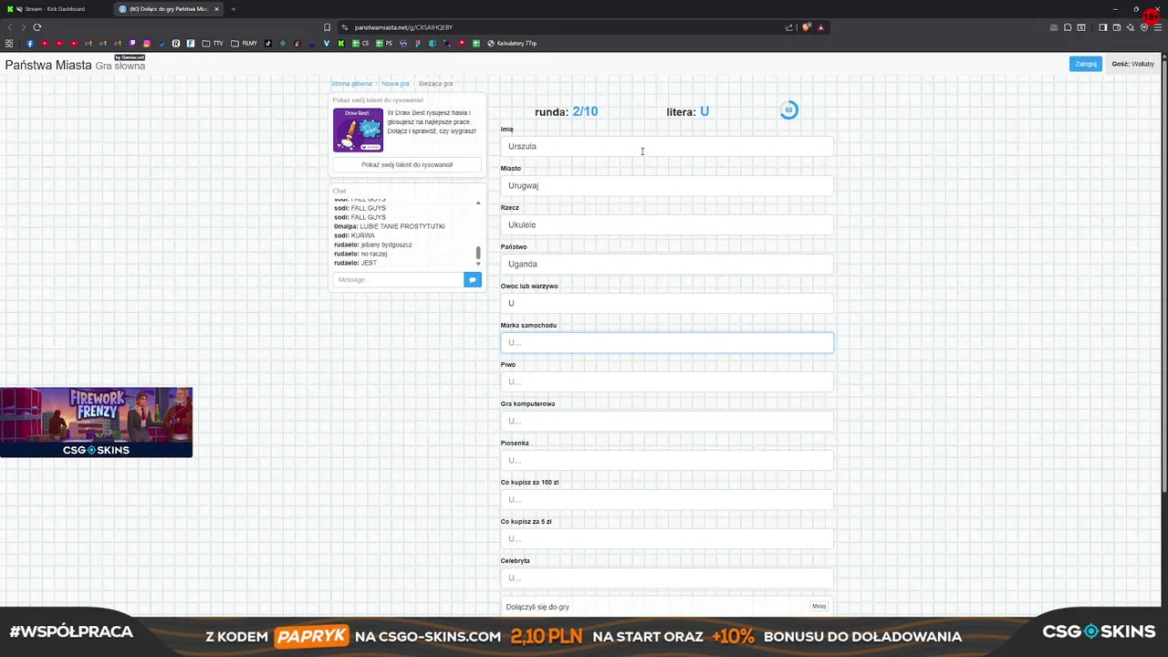
Task: Open the Facebook bookmark
Action: click(30, 43)
